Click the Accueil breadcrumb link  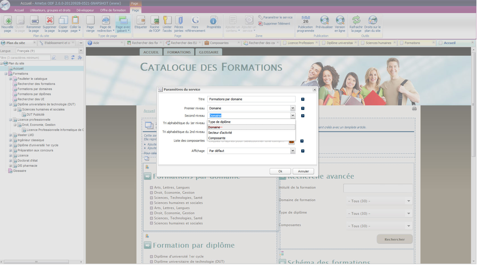click(149, 111)
